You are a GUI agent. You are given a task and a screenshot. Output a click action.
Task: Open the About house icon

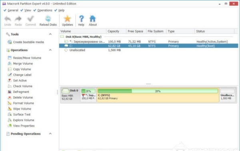pyautogui.click(x=93, y=19)
